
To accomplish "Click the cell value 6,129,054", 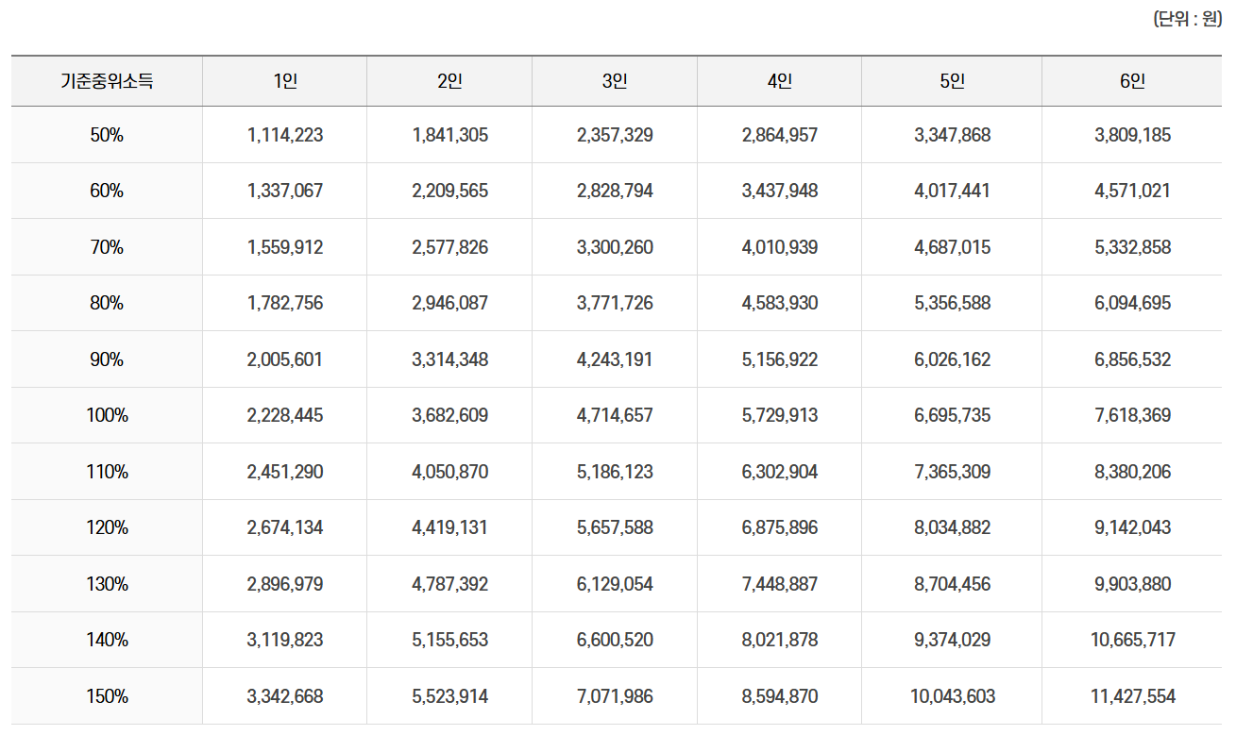I will pos(615,584).
